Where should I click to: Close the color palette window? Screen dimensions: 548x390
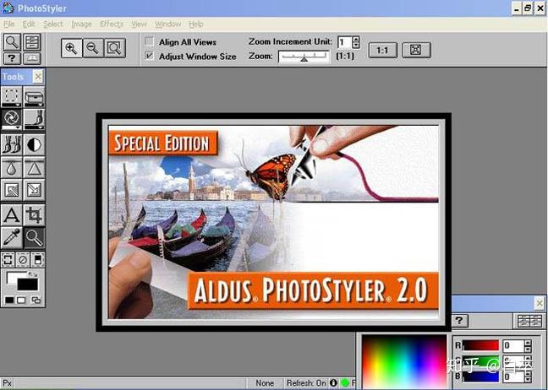click(x=540, y=303)
